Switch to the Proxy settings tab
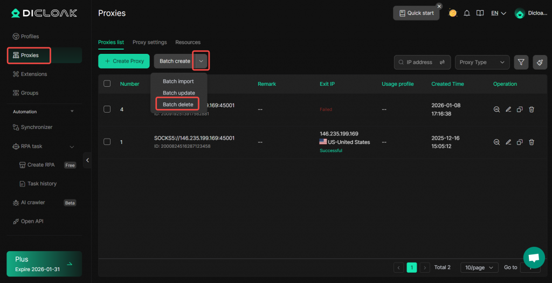Screen dimensions: 552x283 click(149, 42)
